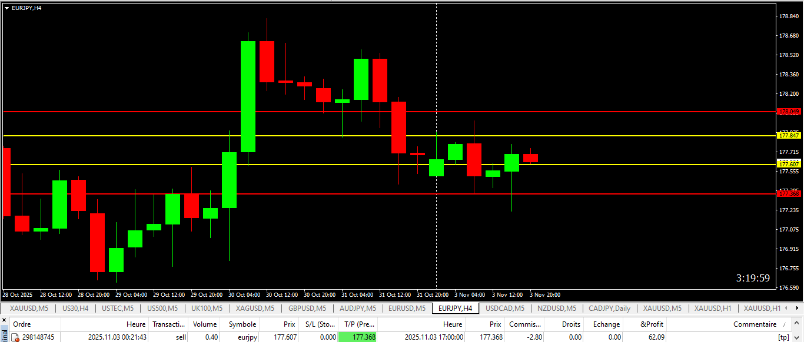Click the 178.840 price scale value
The width and height of the screenshot is (804, 342).
point(789,16)
